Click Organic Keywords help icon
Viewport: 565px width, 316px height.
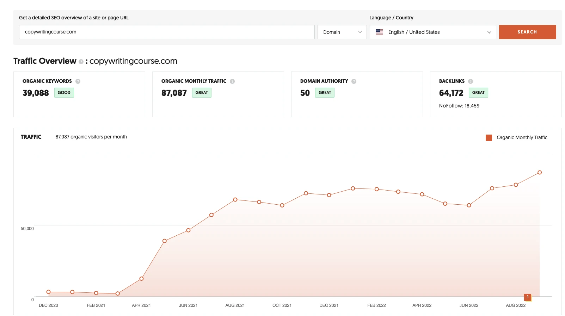78,81
